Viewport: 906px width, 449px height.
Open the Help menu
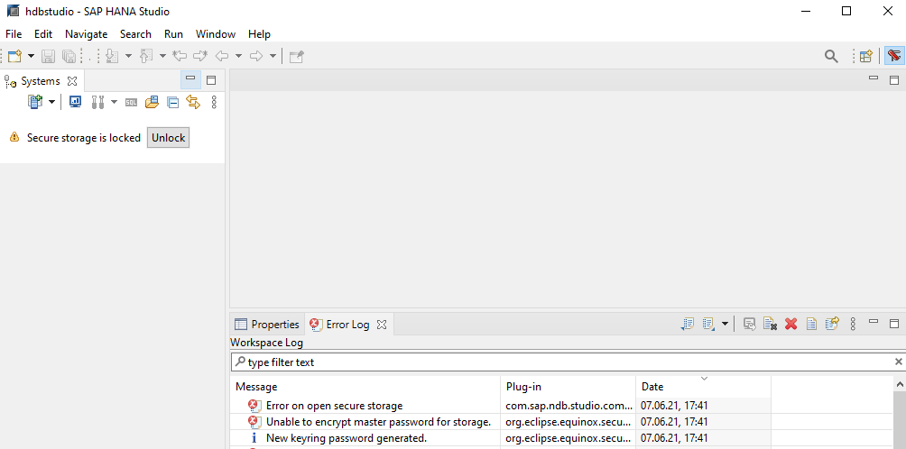[x=259, y=34]
